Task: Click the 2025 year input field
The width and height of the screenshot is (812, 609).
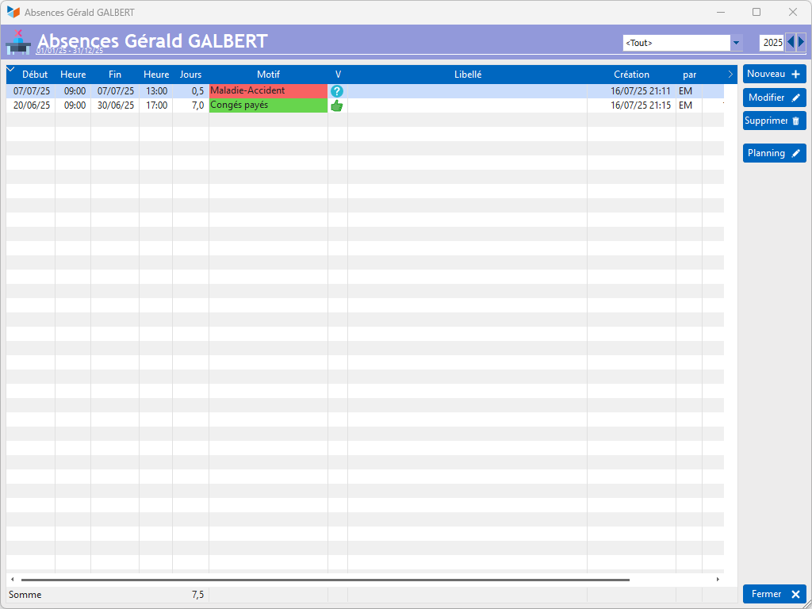Action: 772,43
